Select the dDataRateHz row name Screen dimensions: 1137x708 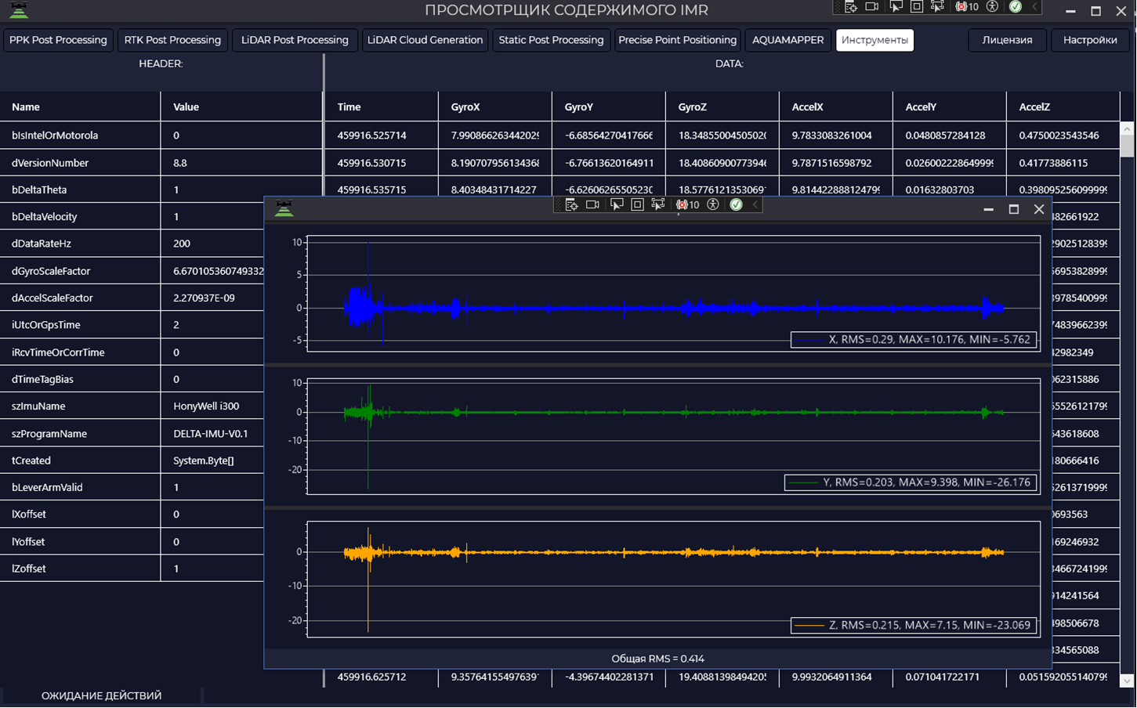click(x=42, y=244)
